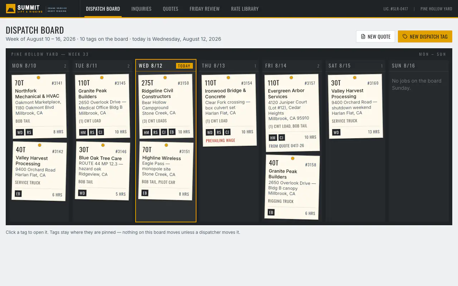
Task: Click the SUN 8/16 column header
Action: pos(419,66)
